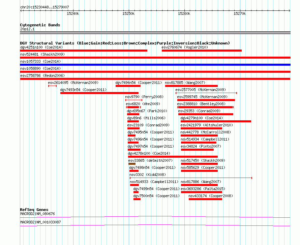Select esv34824 (Pinto2007) variant label
Screen dimensions: 300x245
pyautogui.click(x=201, y=146)
